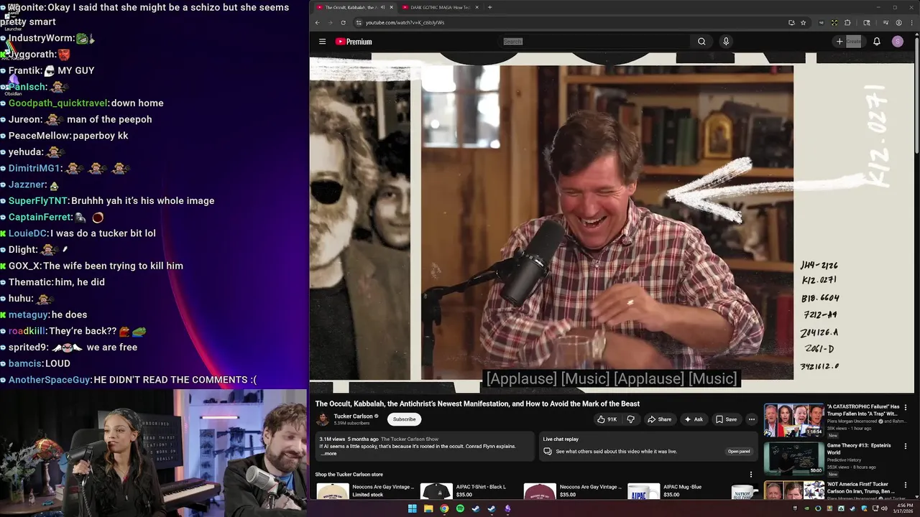Go back with the browser back arrow

click(x=317, y=22)
